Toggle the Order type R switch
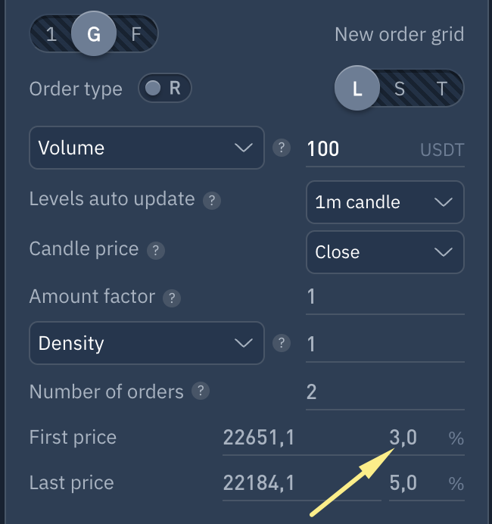This screenshot has width=492, height=524. click(164, 89)
